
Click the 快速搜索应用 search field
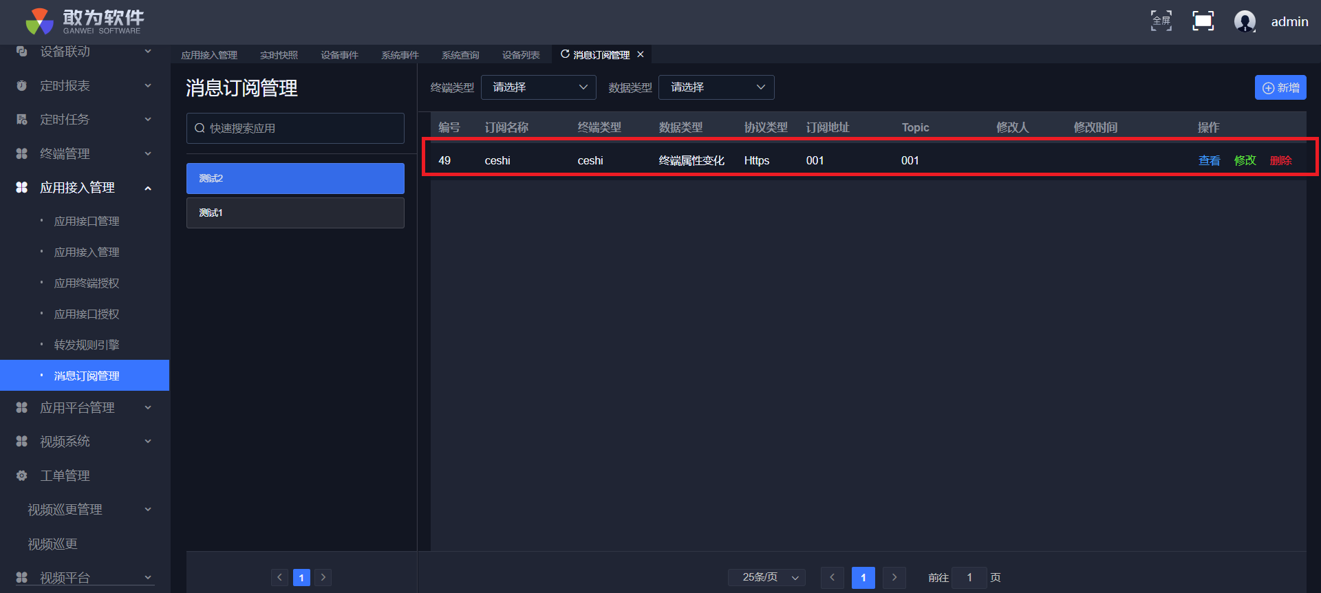pos(296,129)
